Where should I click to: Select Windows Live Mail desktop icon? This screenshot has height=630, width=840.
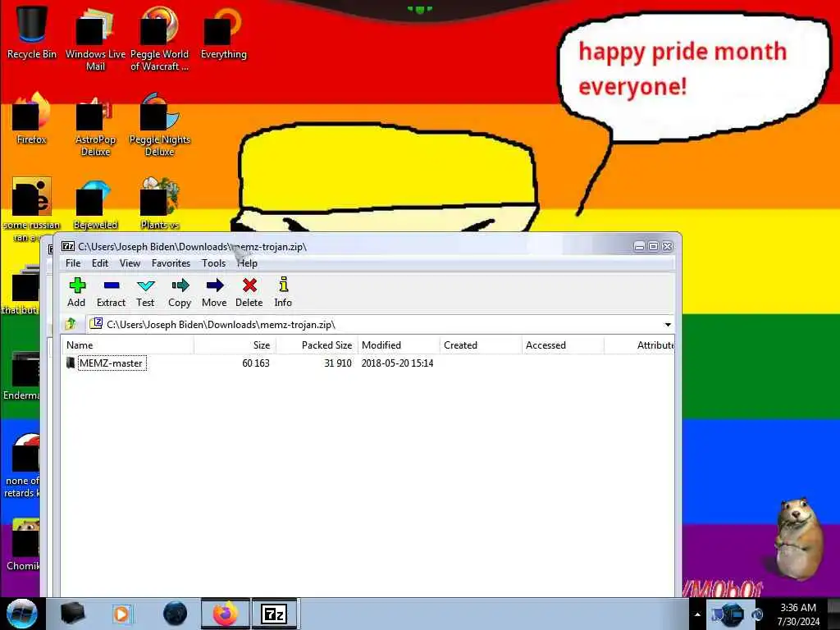tap(95, 39)
